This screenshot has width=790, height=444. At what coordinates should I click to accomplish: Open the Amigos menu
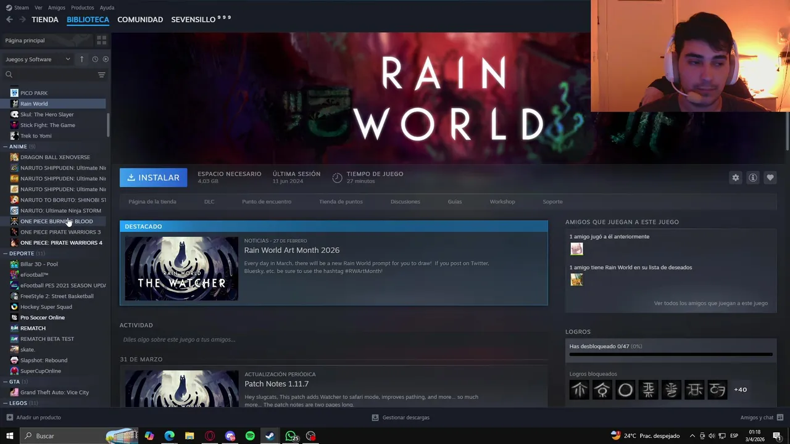point(57,7)
